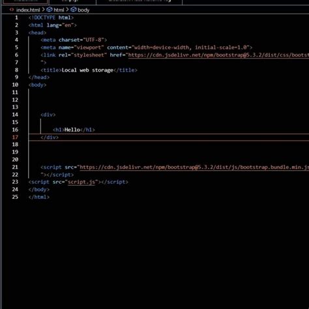Click the "width=device-width, initial-scale=1.0" content value
309x309 pixels.
(190, 48)
